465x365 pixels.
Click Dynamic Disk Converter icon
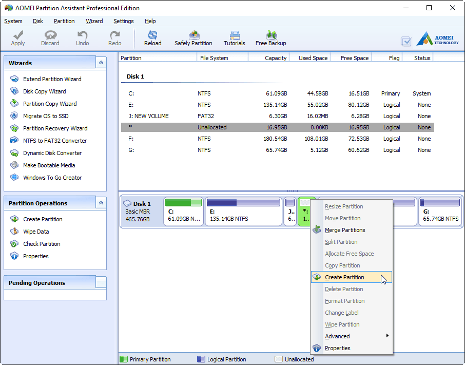coord(14,152)
